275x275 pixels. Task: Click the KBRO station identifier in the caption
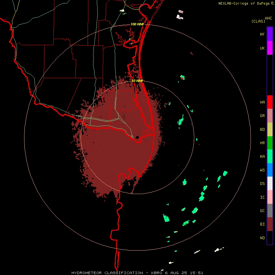(x=157, y=273)
